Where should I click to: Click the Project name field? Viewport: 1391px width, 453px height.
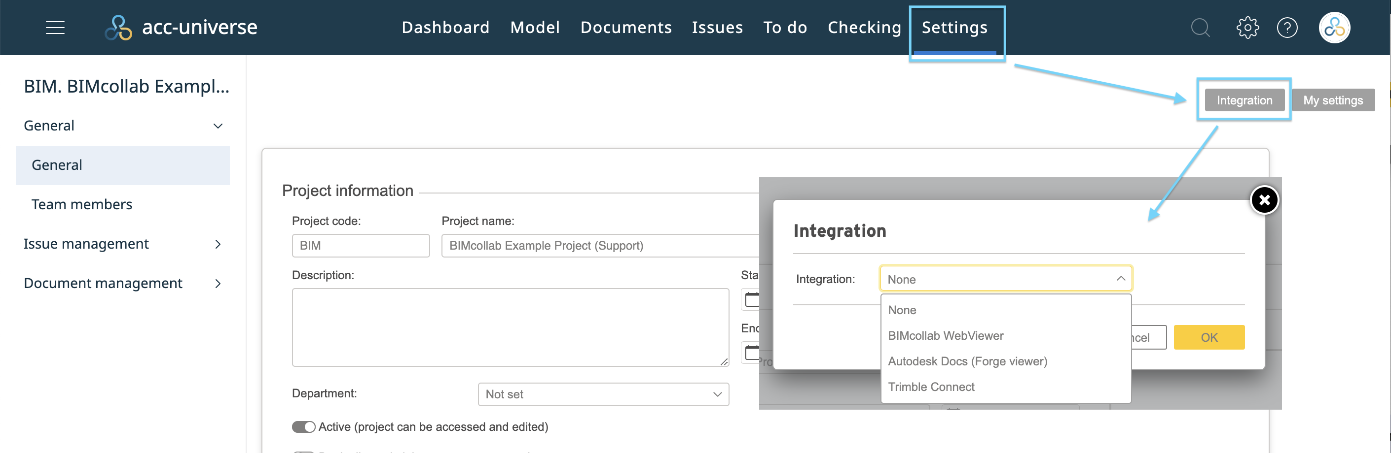(600, 245)
